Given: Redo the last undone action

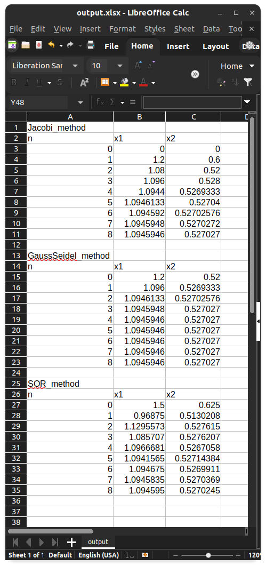Looking at the screenshot, I should click(x=70, y=45).
